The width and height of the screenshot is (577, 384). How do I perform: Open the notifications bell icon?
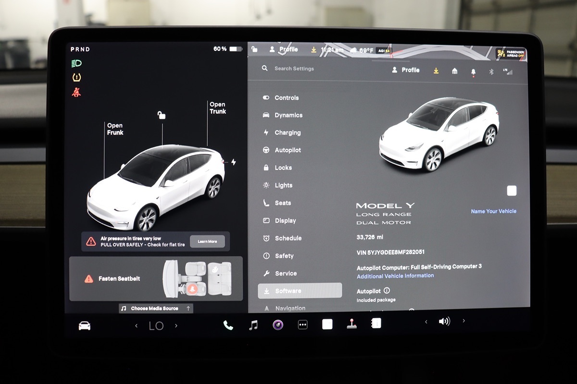click(473, 72)
